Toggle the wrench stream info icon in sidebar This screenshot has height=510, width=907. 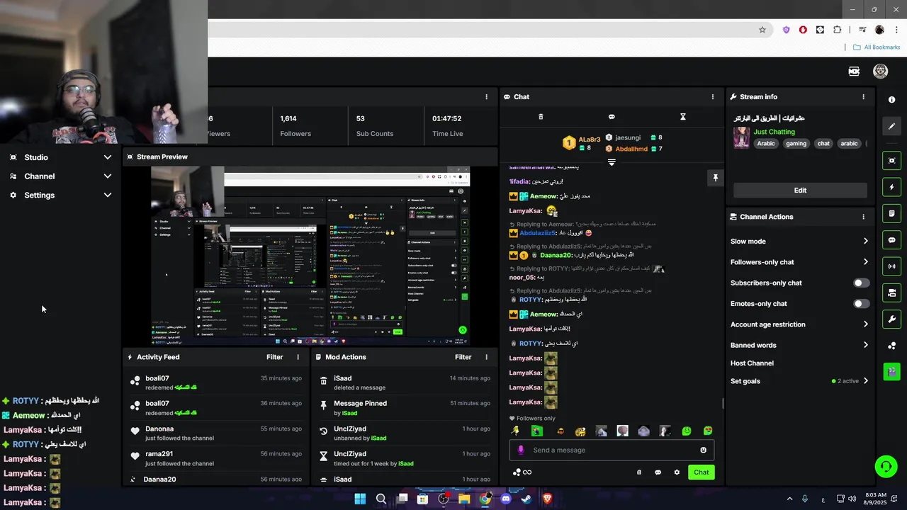coord(892,319)
